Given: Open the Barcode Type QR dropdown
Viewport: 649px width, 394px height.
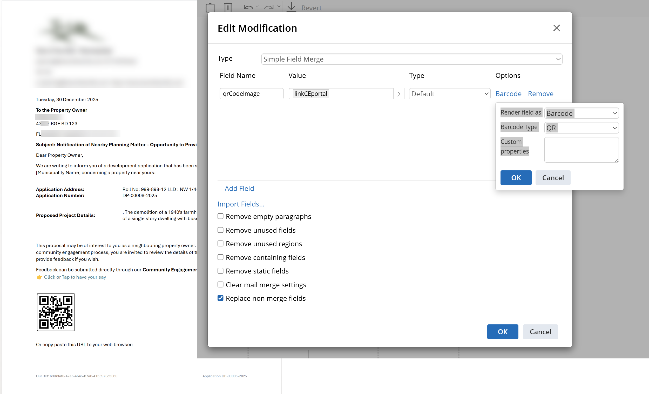Looking at the screenshot, I should (581, 128).
